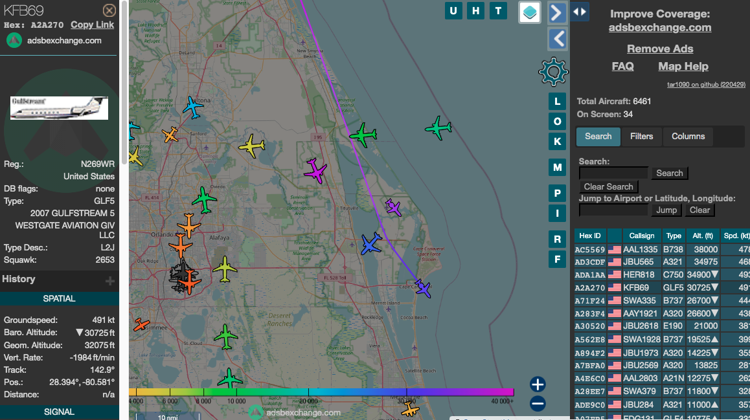Click the green aircraft offshore in the Atlantic
750x420 pixels.
(x=438, y=127)
